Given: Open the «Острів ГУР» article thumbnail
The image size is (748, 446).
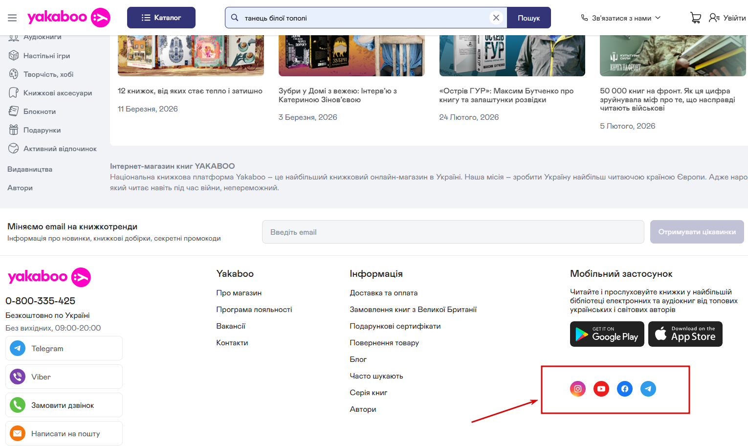Looking at the screenshot, I should [512, 56].
